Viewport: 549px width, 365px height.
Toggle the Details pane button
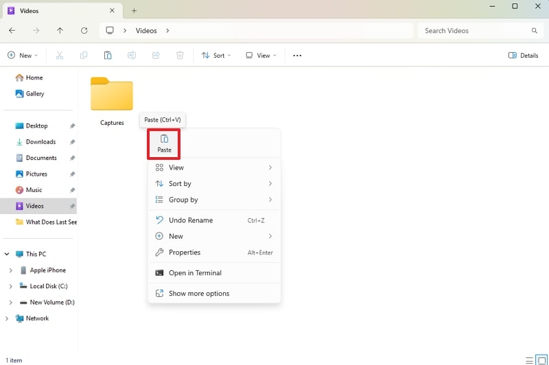tap(523, 56)
